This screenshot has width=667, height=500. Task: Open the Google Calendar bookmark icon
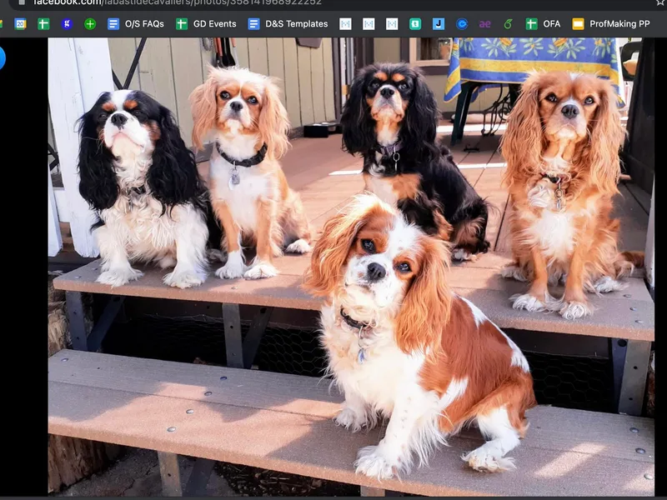[x=20, y=24]
